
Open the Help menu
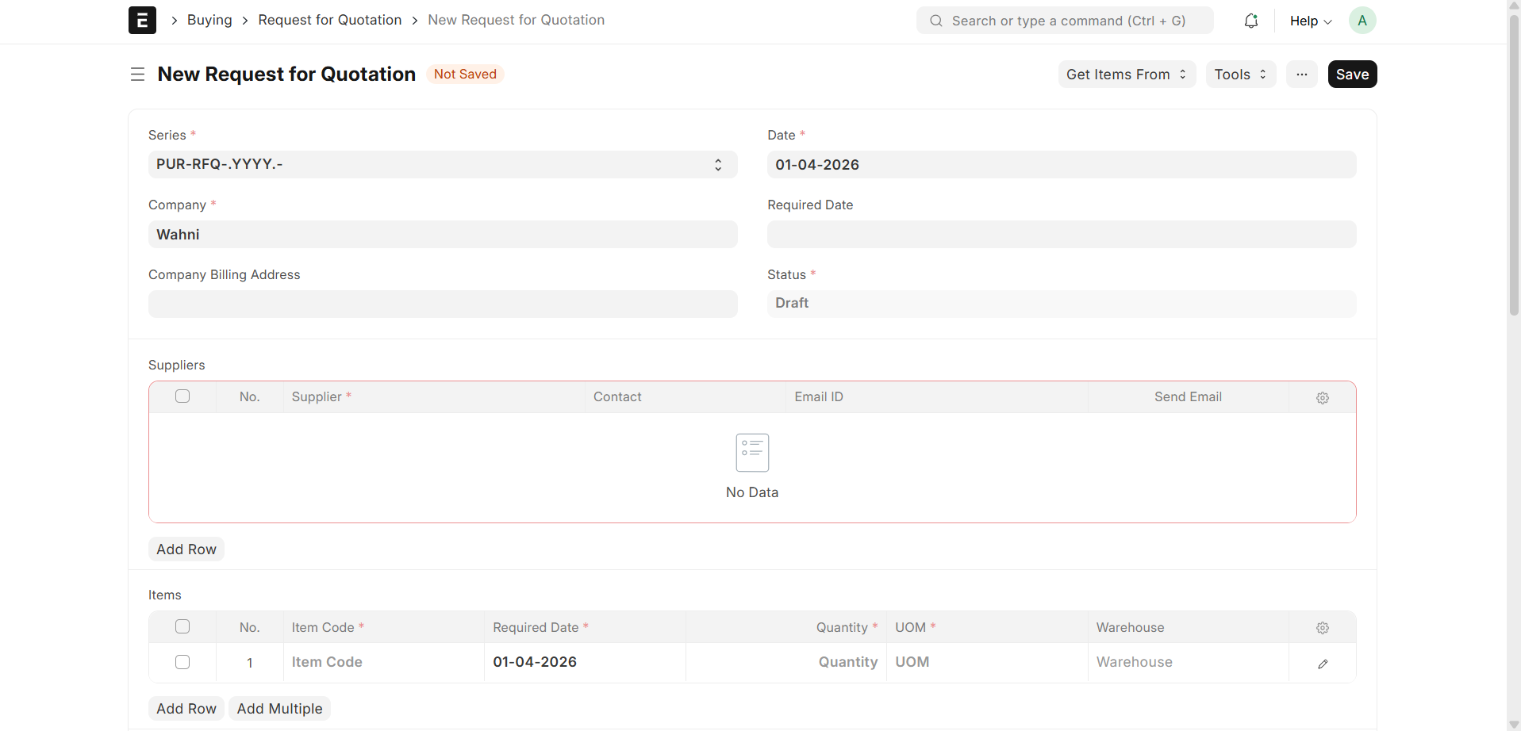click(x=1311, y=21)
